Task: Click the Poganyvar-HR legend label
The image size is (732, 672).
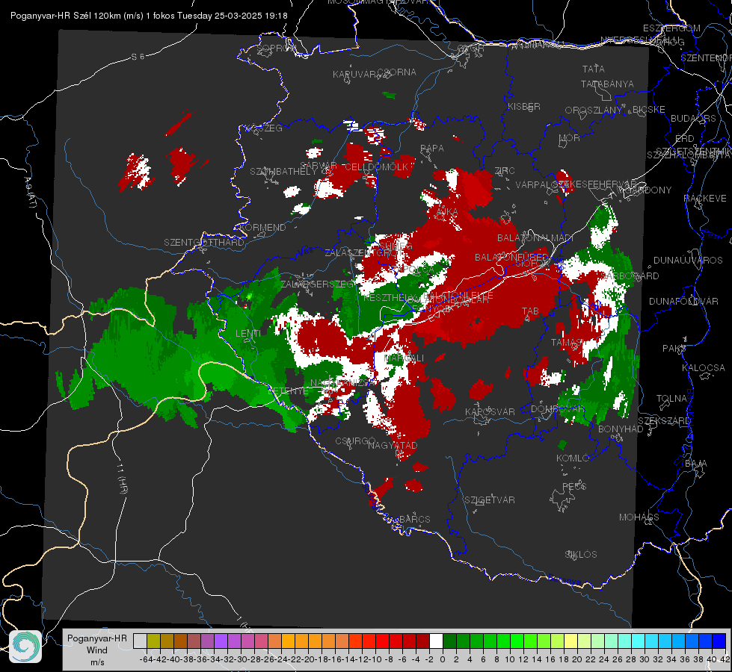Action: (97, 638)
